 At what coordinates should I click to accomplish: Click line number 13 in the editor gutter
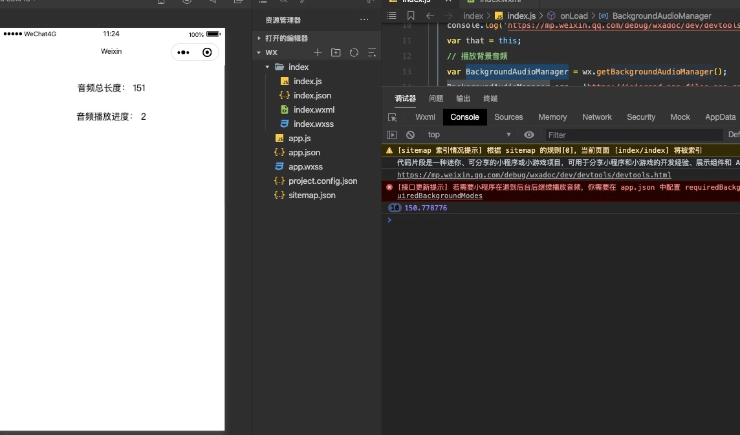coord(407,71)
